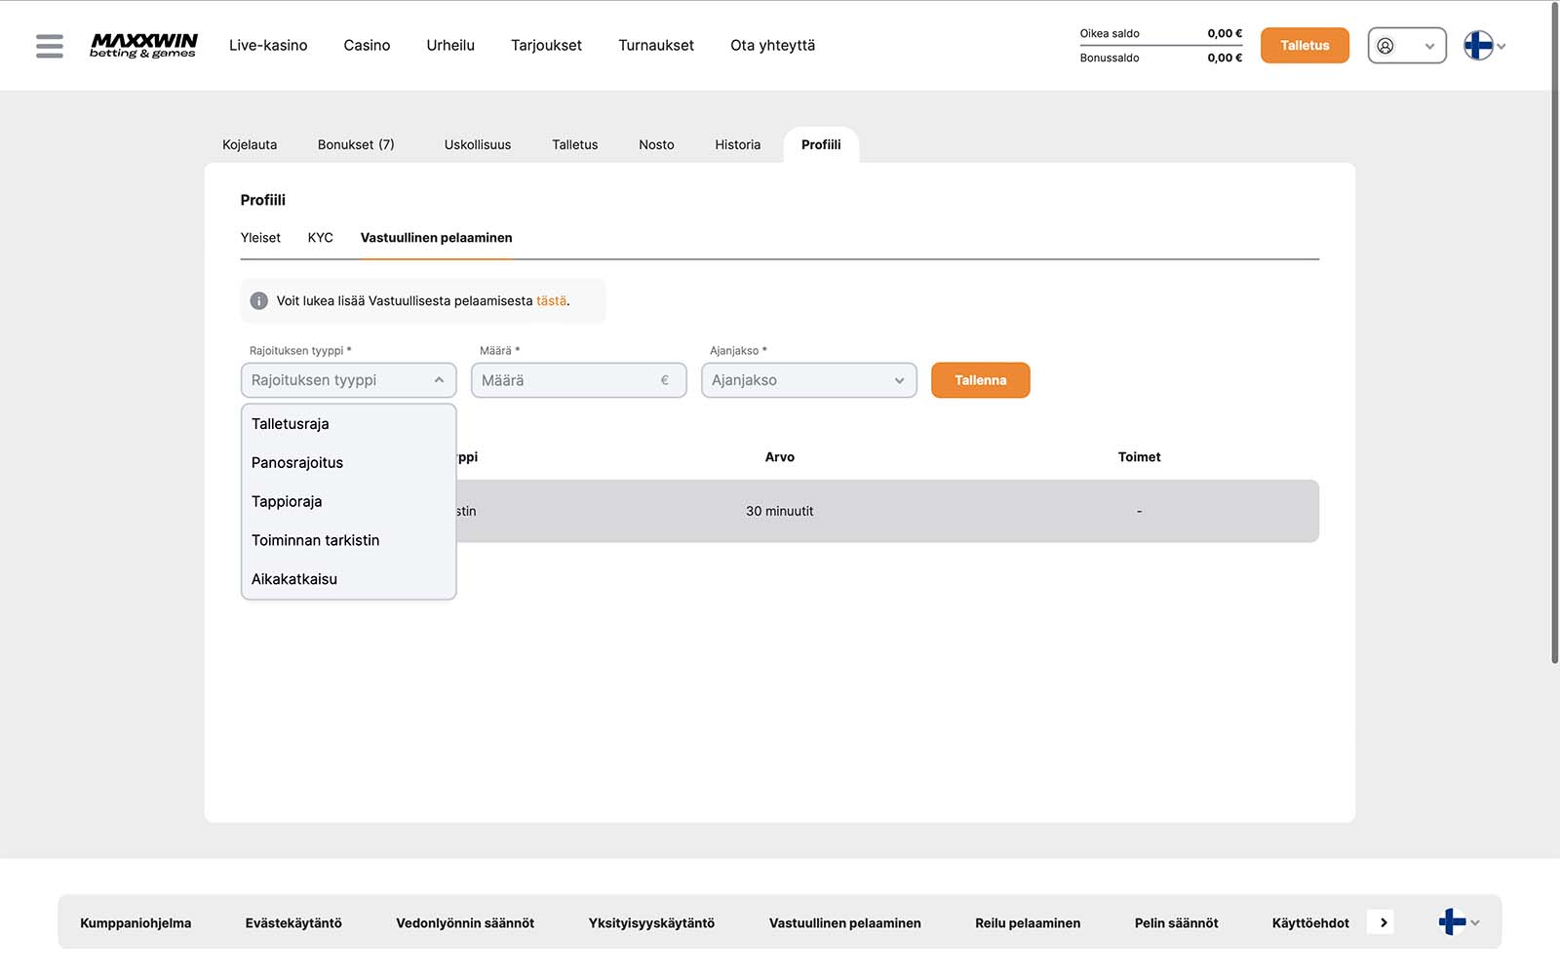Follow the tästä link
Screen dimensions: 1560x975
click(x=551, y=301)
